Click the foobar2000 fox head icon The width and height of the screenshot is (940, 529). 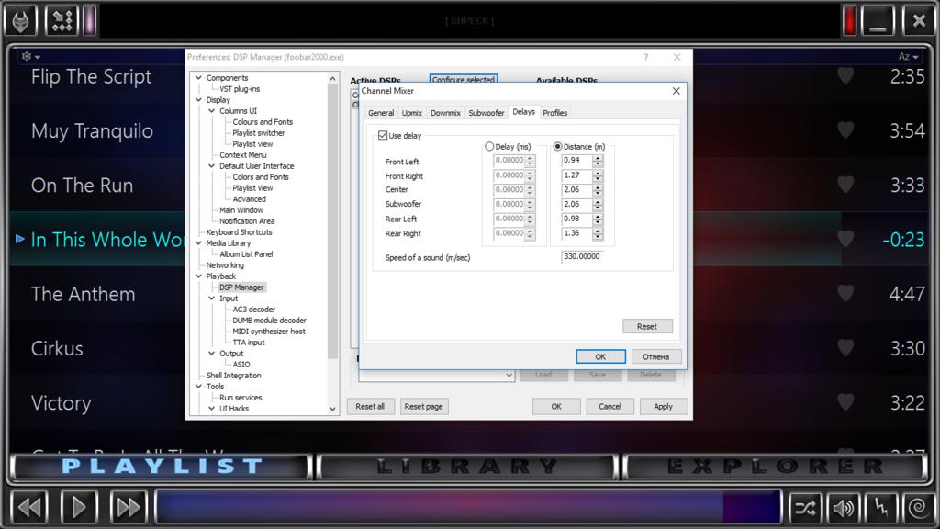click(x=20, y=20)
